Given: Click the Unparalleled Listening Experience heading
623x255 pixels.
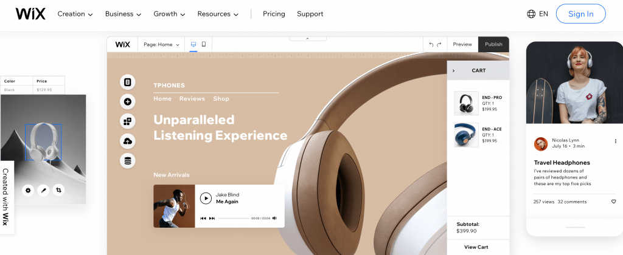Looking at the screenshot, I should (x=220, y=127).
